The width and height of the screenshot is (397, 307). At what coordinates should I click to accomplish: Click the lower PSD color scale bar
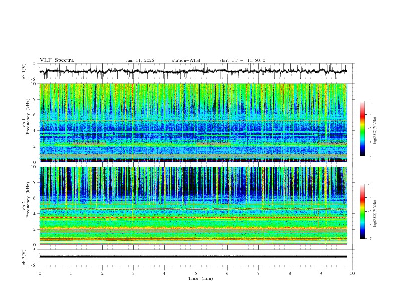point(363,211)
